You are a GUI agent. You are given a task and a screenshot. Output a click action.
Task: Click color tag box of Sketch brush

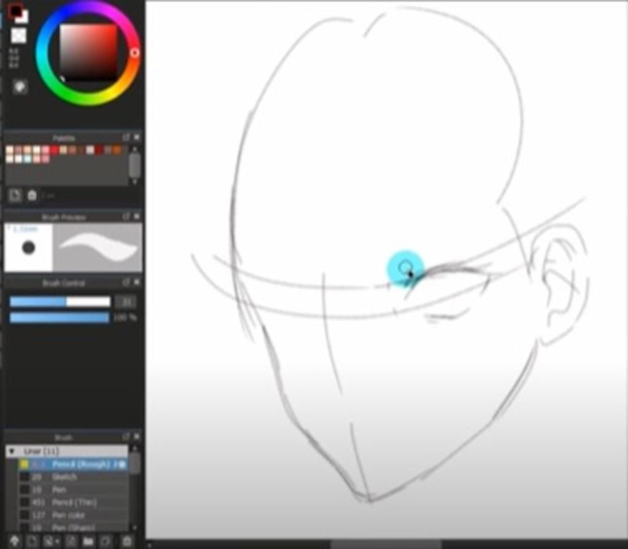(24, 477)
